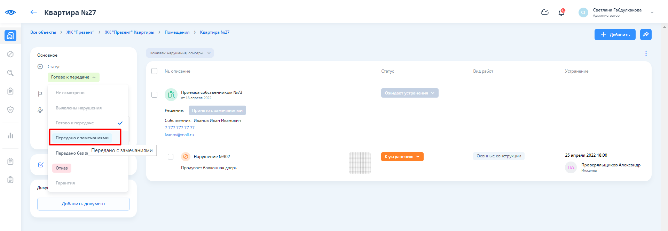The height and width of the screenshot is (231, 668).
Task: Open the К устранению status dropdown
Action: pyautogui.click(x=402, y=157)
